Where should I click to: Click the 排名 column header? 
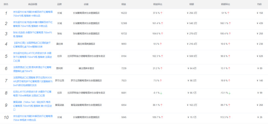(x=6, y=4)
